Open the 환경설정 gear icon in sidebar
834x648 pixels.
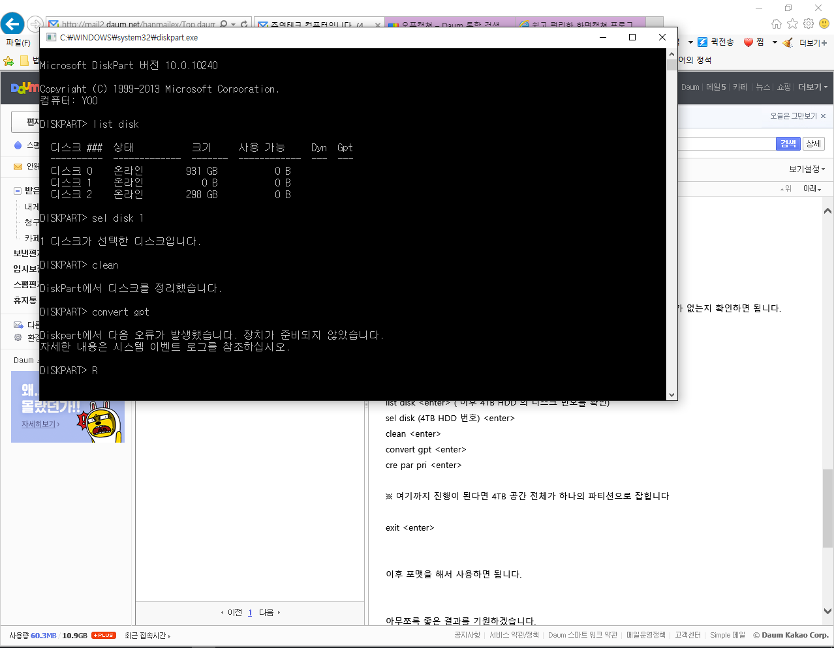tap(18, 338)
